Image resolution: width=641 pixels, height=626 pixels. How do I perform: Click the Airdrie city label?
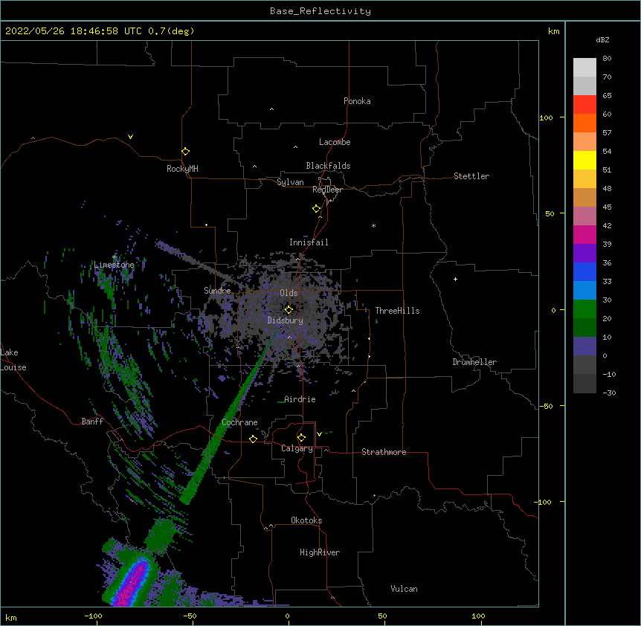pos(300,399)
